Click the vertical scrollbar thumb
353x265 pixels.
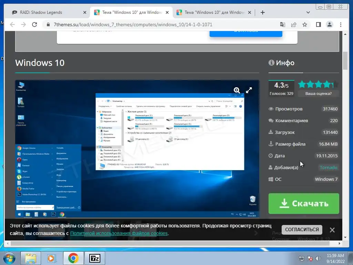[x=345, y=61]
